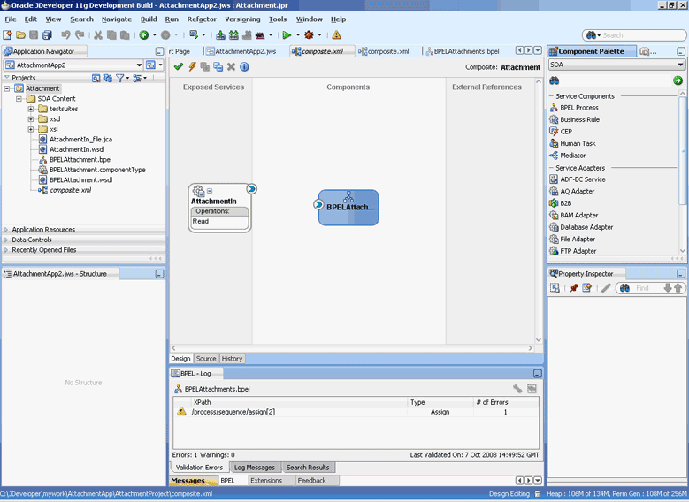The image size is (689, 502).
Task: Click the Save All toolbar icon
Action: 47,35
